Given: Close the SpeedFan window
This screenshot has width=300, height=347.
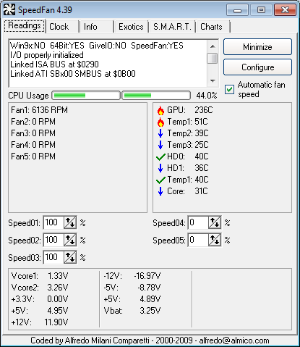Looking at the screenshot, I should click(285, 9).
